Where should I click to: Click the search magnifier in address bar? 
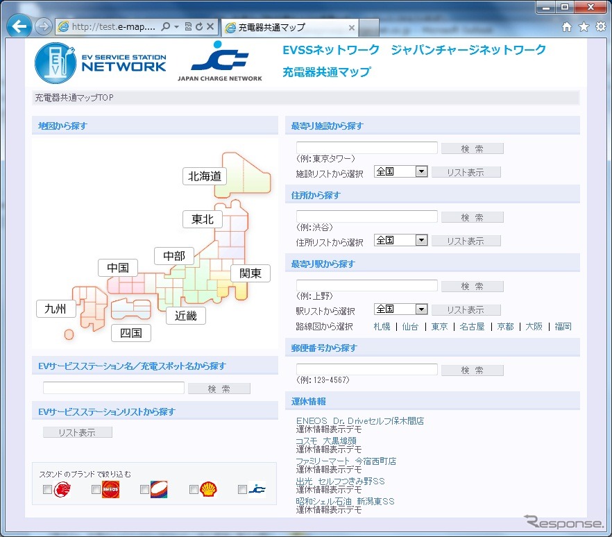[x=166, y=27]
